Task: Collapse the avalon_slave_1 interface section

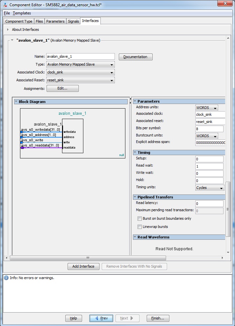Action: [12, 40]
